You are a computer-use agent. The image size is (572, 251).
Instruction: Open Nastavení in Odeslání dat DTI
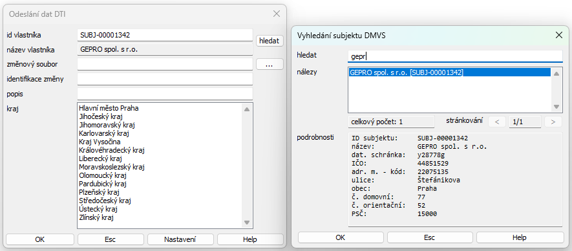[180, 239]
